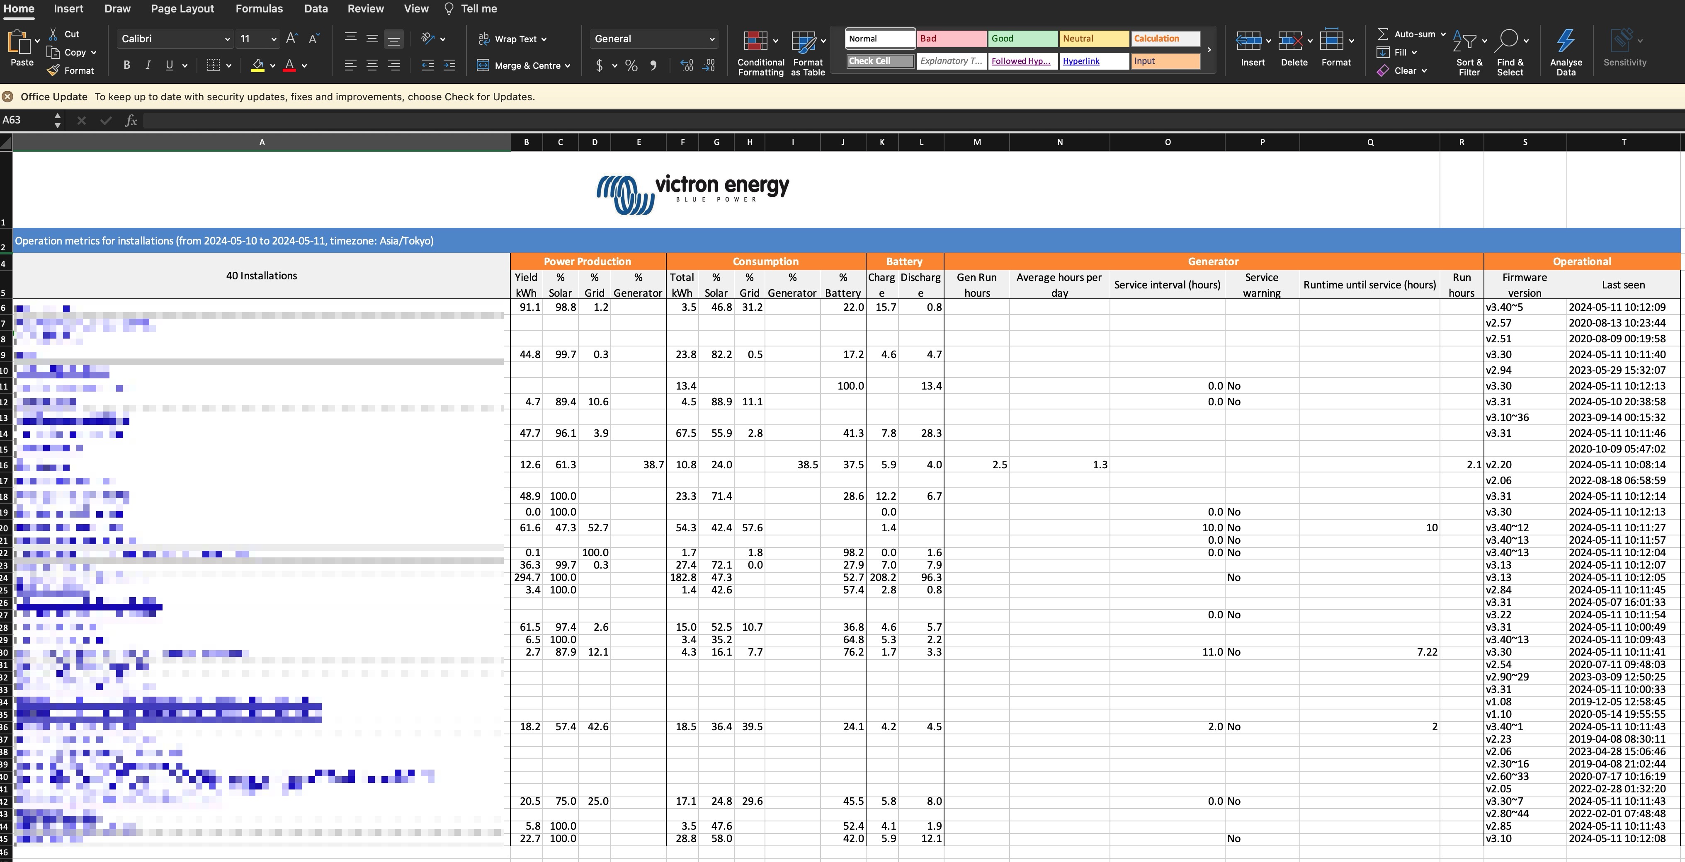Open the Calibri font name dropdown
Image resolution: width=1685 pixels, height=862 pixels.
(227, 39)
